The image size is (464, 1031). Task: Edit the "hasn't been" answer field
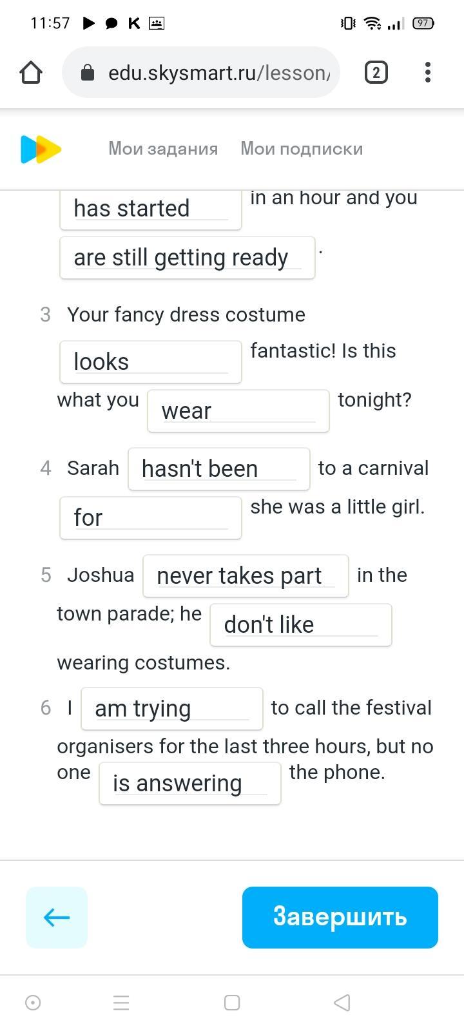point(219,469)
